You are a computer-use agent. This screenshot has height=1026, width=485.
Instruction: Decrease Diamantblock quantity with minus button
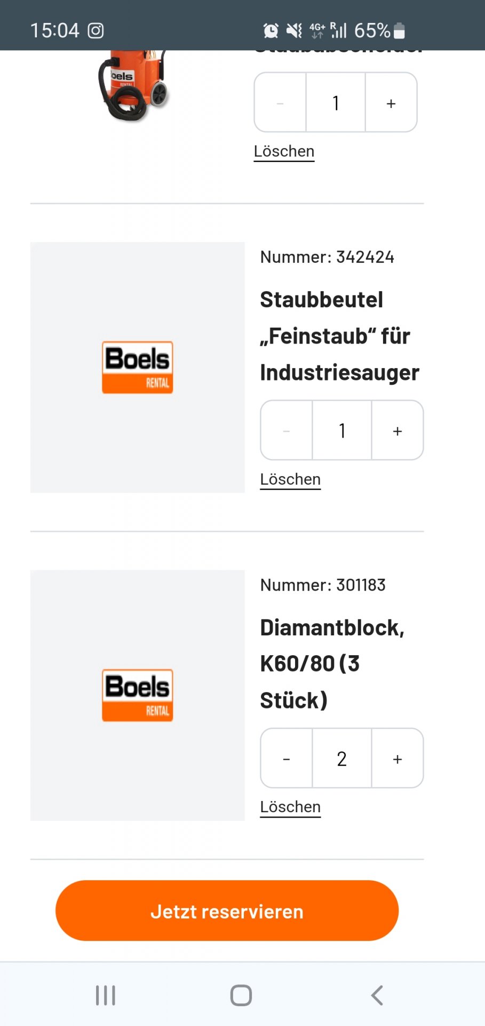[287, 758]
